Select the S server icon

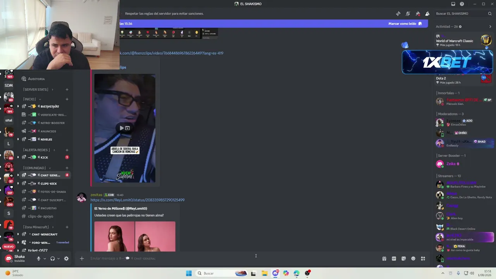(x=9, y=213)
